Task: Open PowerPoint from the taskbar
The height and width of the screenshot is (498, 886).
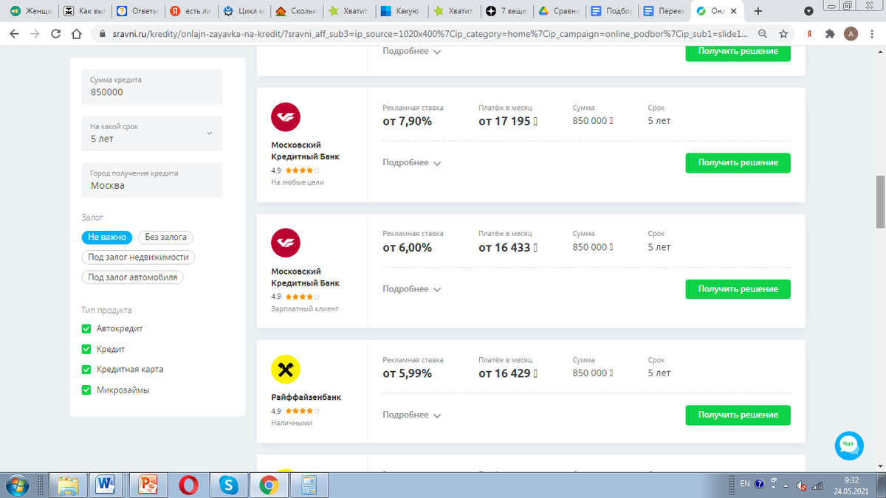Action: pyautogui.click(x=148, y=485)
